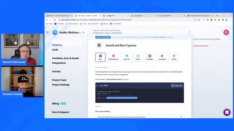Viewport: 234px width, 131px height.
Task: Open the Administration bookmark
Action: click(x=72, y=24)
